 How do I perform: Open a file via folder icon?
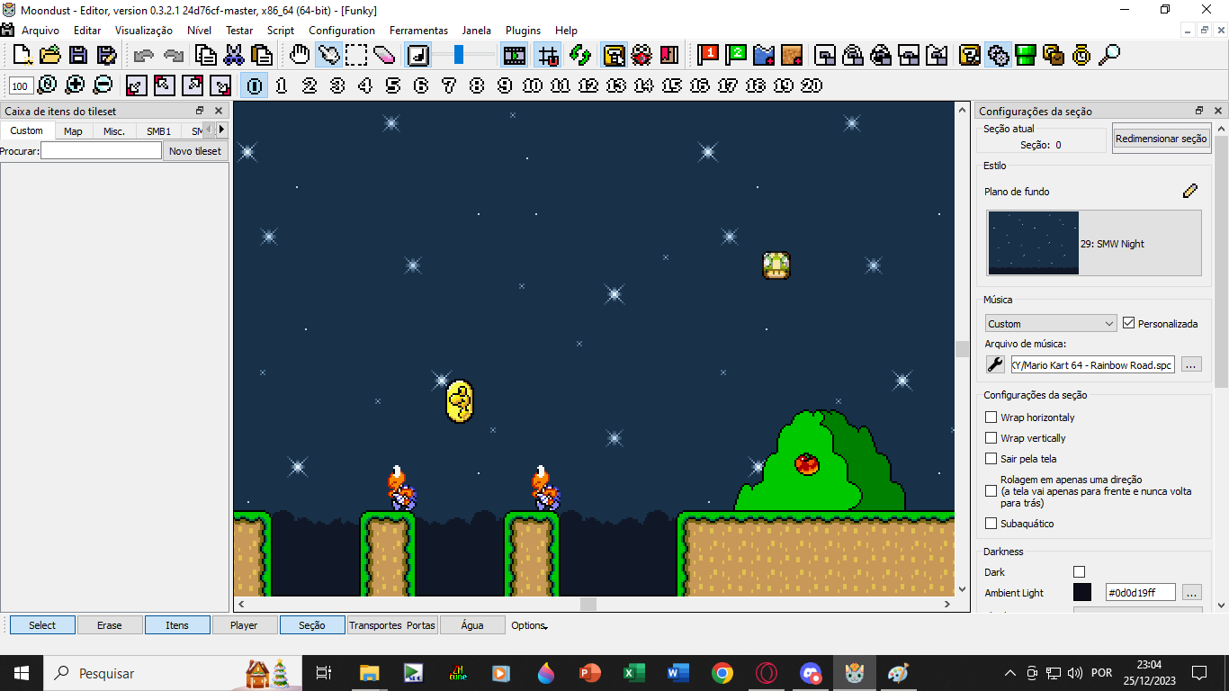click(x=50, y=55)
